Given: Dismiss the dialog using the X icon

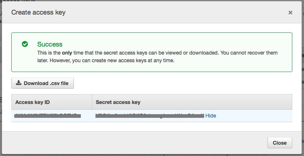Looking at the screenshot, I should (290, 12).
